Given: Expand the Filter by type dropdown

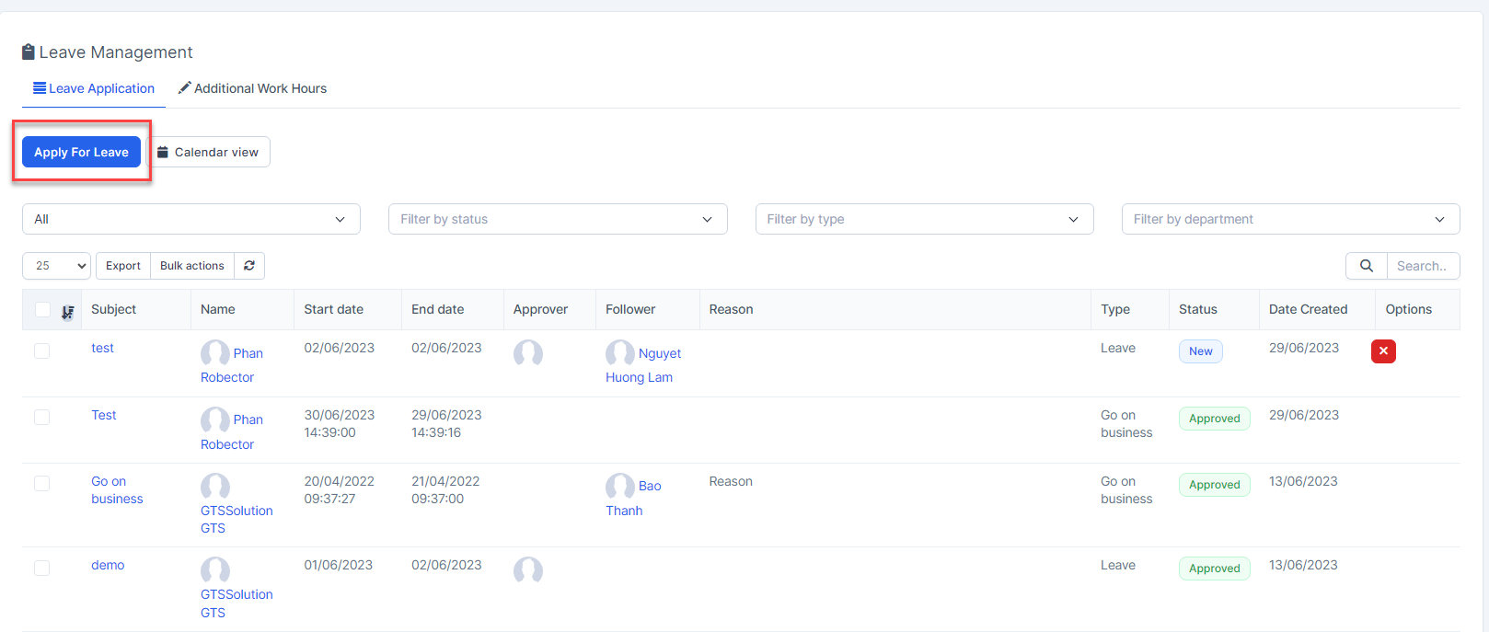Looking at the screenshot, I should (924, 219).
